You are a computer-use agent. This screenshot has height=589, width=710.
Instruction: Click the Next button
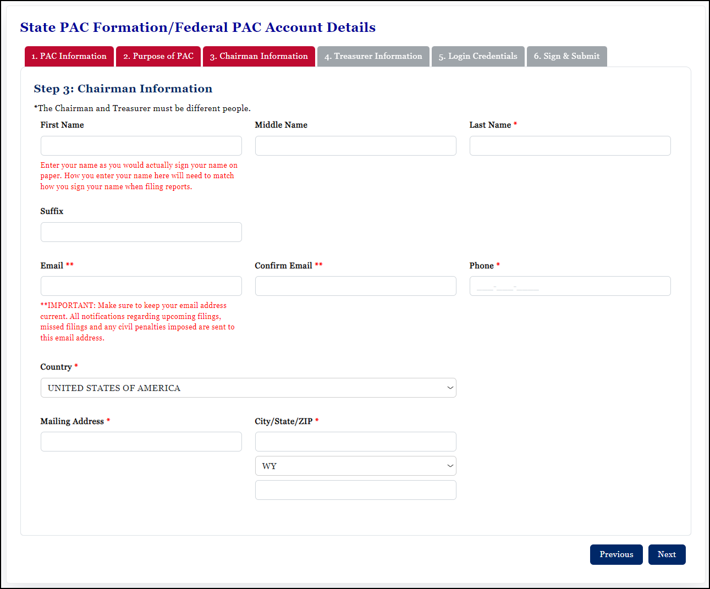click(667, 554)
